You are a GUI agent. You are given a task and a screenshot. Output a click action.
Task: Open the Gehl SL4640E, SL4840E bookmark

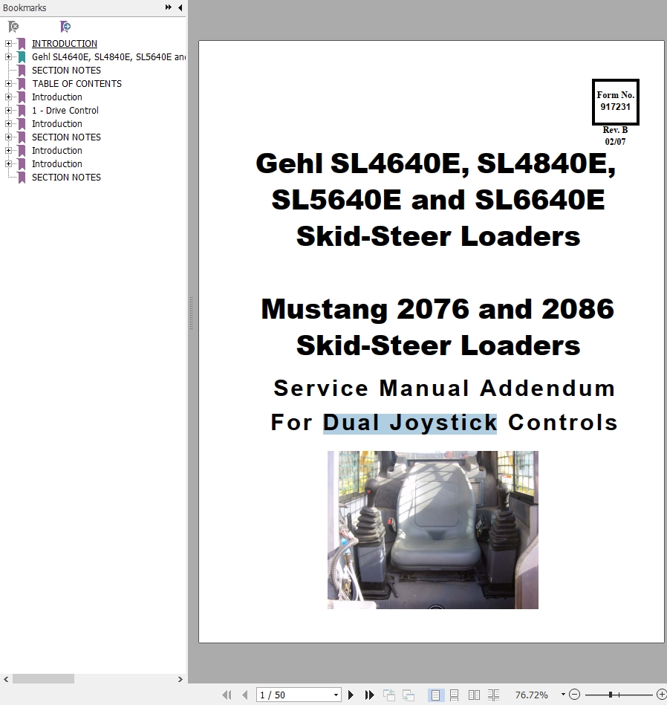pos(108,57)
